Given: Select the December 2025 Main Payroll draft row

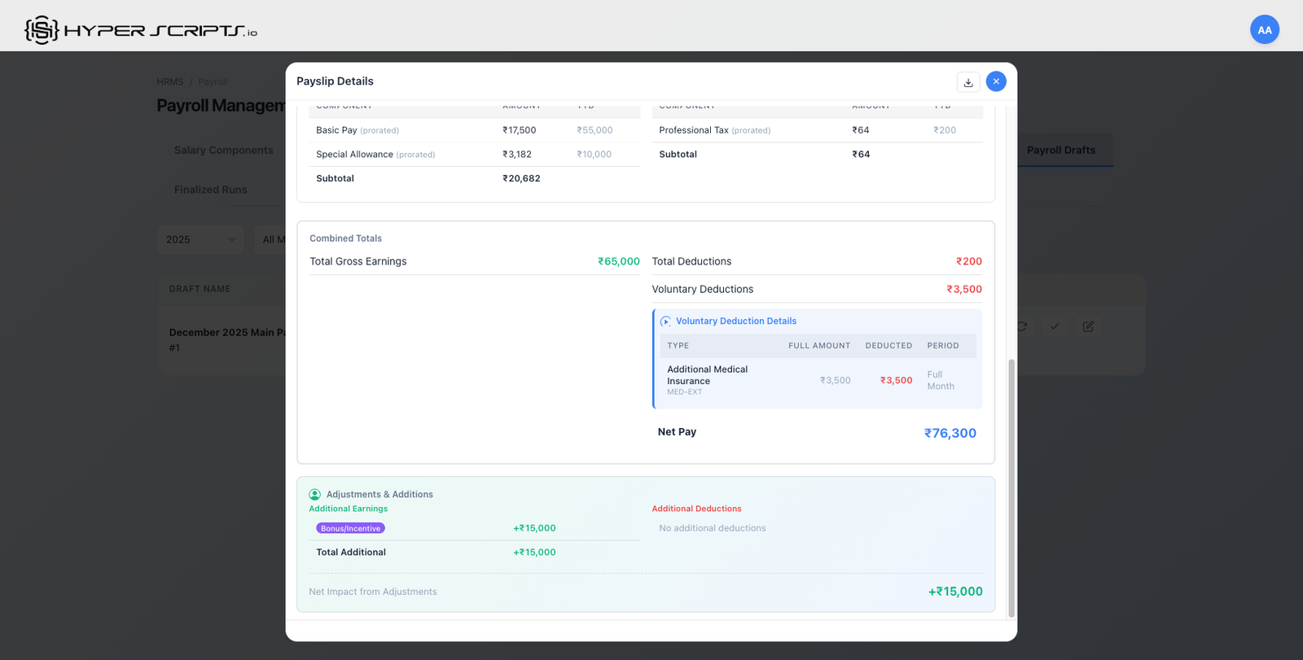Looking at the screenshot, I should click(x=224, y=339).
